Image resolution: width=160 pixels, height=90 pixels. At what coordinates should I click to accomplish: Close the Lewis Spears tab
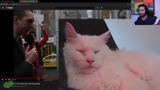[x=18, y=1]
